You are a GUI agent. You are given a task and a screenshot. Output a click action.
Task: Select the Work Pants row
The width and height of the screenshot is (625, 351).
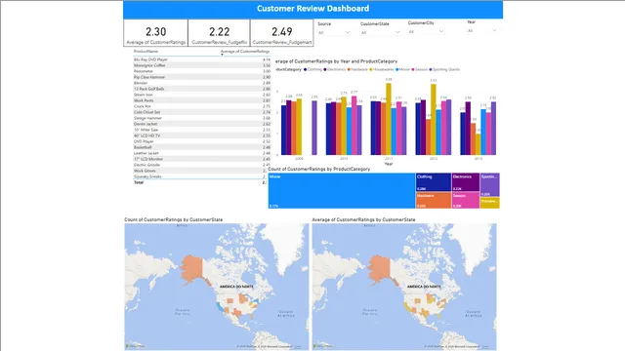tap(202, 100)
